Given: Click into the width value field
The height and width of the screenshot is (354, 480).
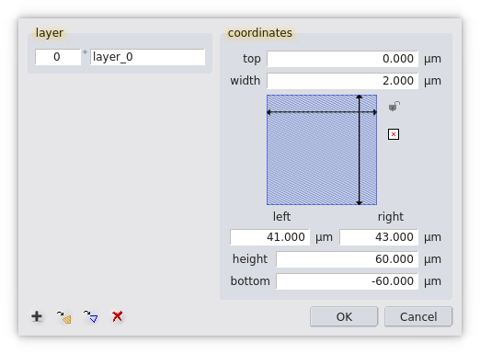Looking at the screenshot, I should [342, 81].
